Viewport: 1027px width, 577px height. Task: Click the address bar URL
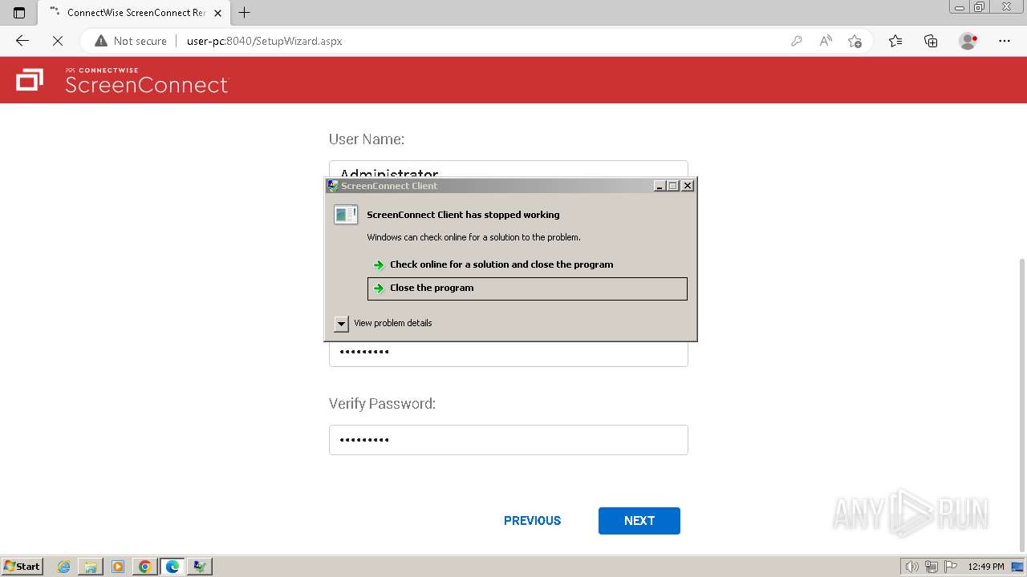(x=264, y=41)
